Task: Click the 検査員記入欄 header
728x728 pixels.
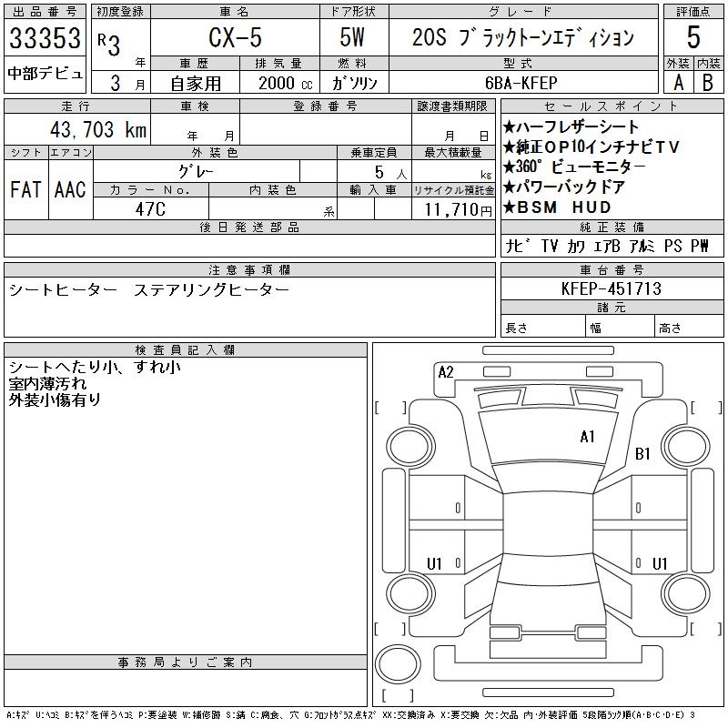Action: pyautogui.click(x=186, y=349)
